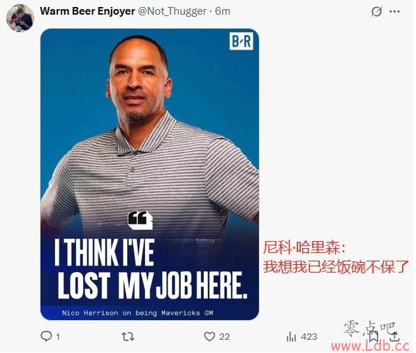Click the 6m timestamp
Viewport: 416px width, 353px height.
[x=223, y=11]
